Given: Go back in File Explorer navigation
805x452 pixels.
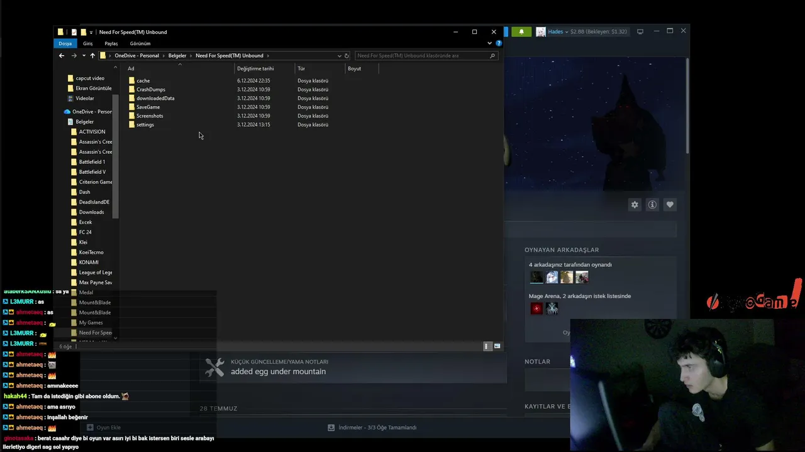Looking at the screenshot, I should coord(62,56).
